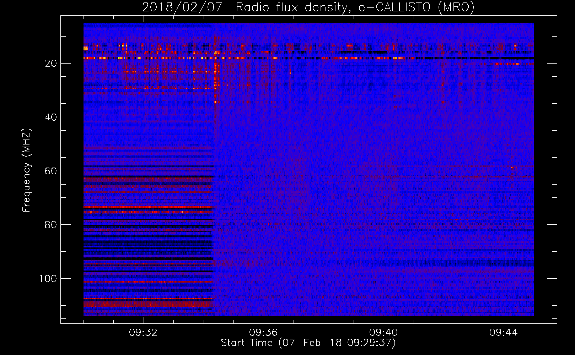Click the 100 MHz frequency tick label
575x355 pixels.
[x=48, y=279]
